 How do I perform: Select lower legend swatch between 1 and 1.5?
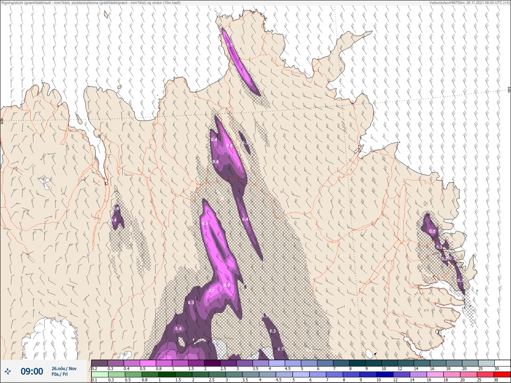[x=166, y=375]
